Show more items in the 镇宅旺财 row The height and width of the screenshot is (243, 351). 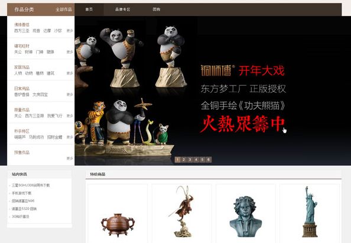tap(70, 52)
